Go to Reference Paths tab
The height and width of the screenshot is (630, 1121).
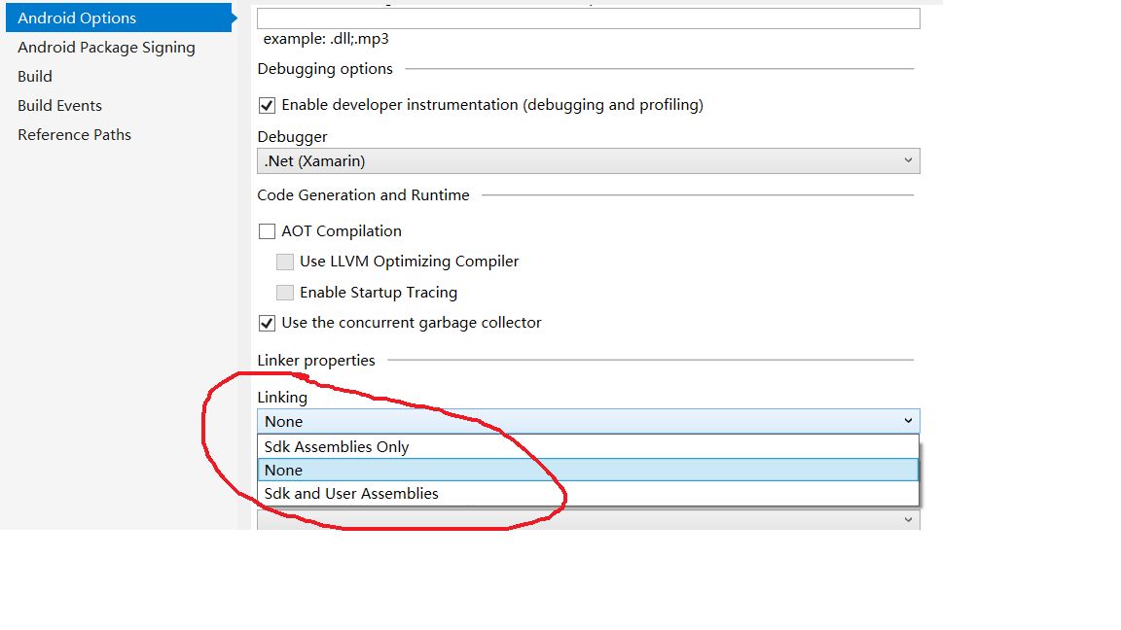74,135
